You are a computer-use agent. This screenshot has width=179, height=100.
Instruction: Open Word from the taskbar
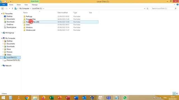pos(76,97)
